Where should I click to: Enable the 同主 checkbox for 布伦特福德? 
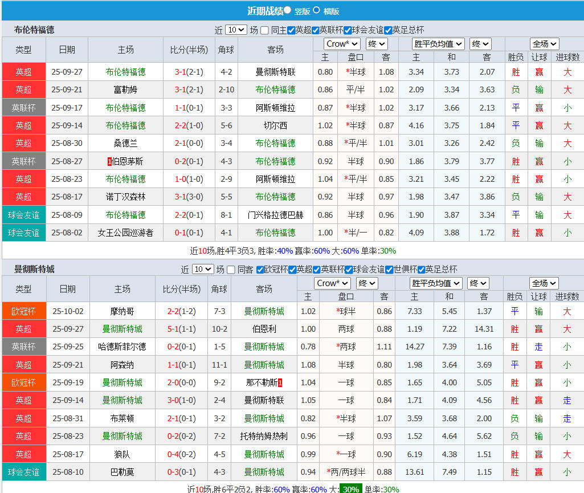tap(265, 30)
